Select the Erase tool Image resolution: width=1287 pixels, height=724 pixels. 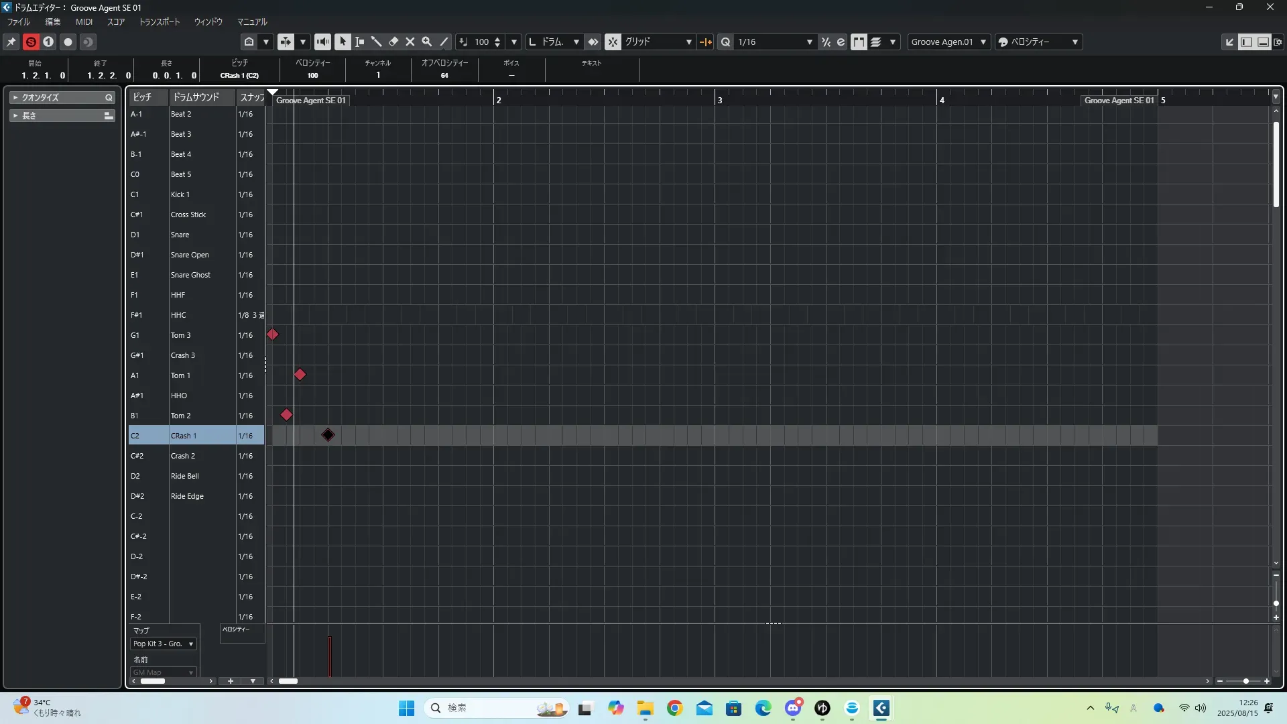[393, 42]
